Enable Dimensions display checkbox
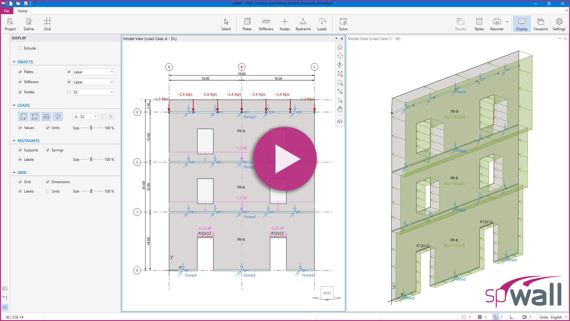 point(48,182)
